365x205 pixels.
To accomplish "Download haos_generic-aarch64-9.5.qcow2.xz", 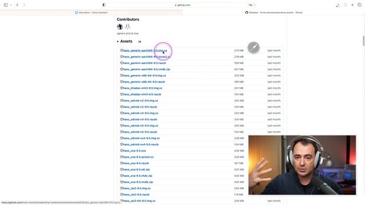I will click(x=146, y=57).
